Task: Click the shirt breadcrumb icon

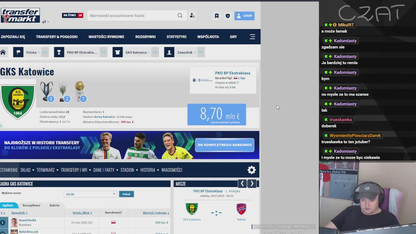Action: (x=117, y=52)
